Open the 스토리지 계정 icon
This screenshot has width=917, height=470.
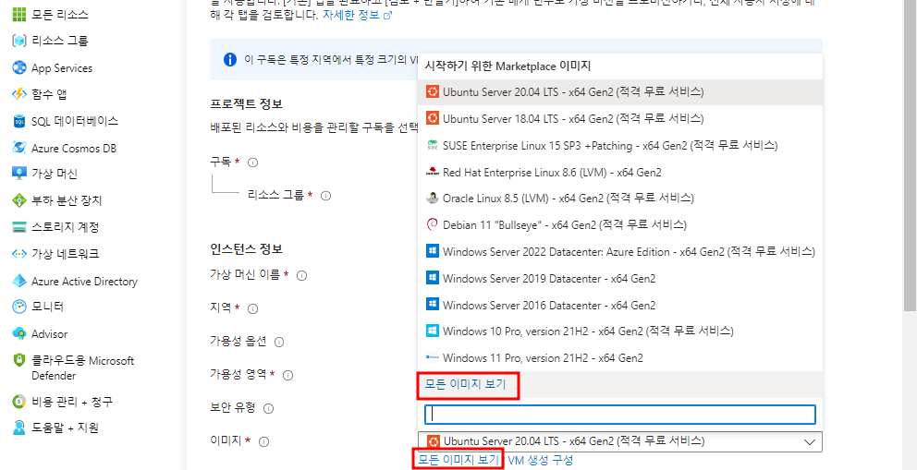coord(19,227)
